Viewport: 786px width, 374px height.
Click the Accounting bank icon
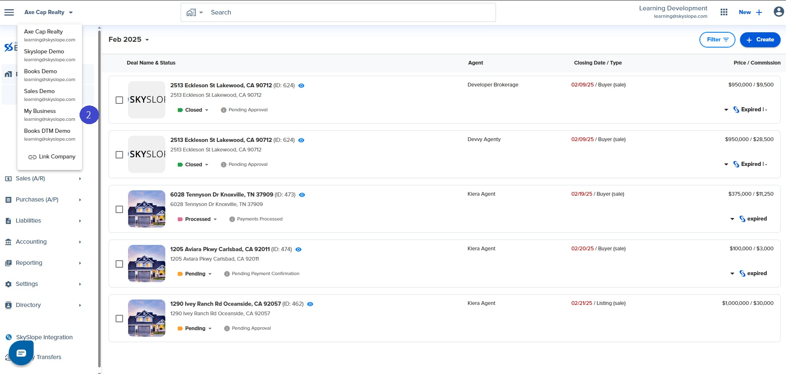8,242
